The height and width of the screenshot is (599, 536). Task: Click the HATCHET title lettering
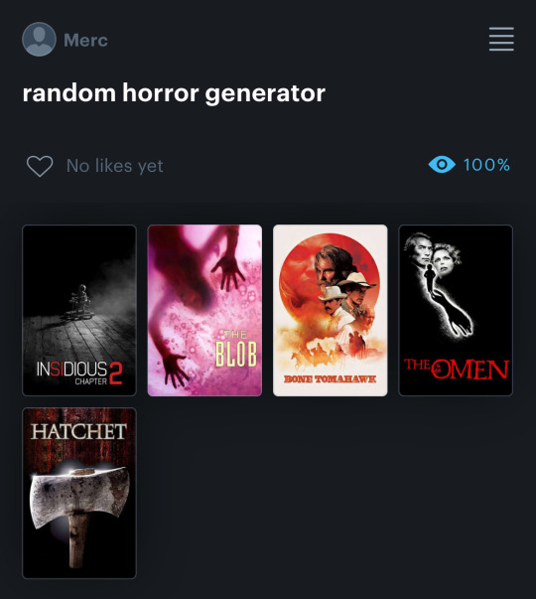click(79, 432)
